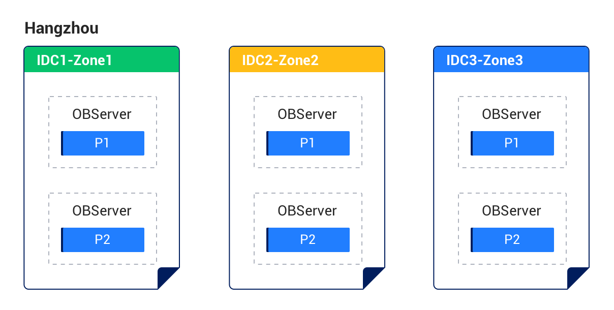Select the green IDC1-Zone1 header
The width and height of the screenshot is (614, 310).
(102, 60)
